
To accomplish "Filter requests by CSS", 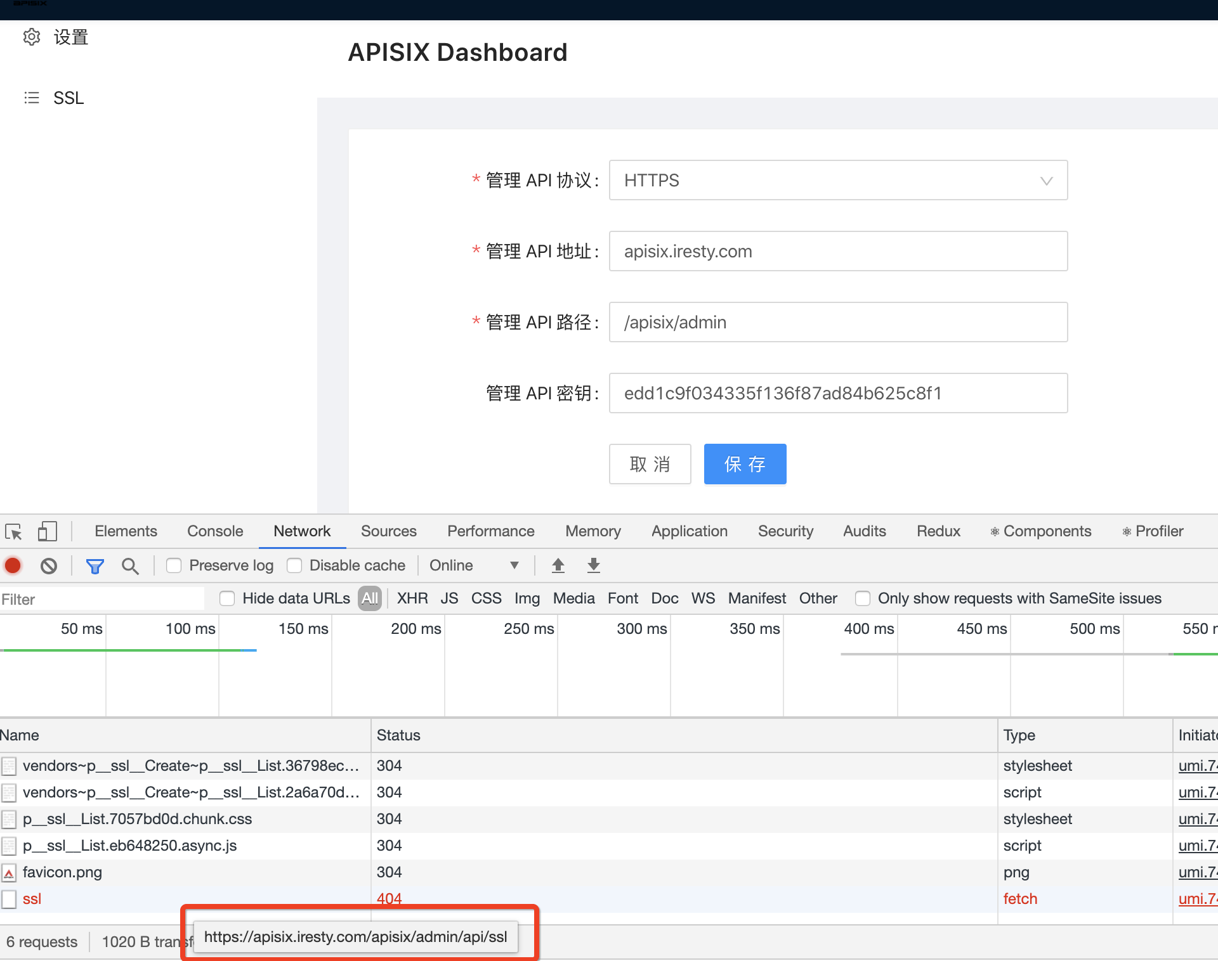I will [x=487, y=598].
